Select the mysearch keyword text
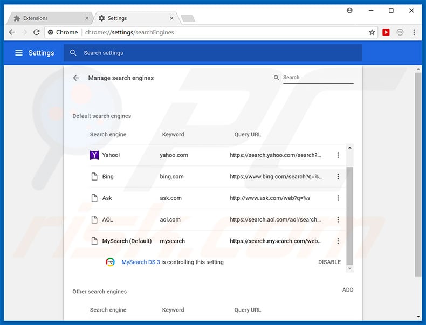Screen dimensions: 426x325 tap(172, 241)
